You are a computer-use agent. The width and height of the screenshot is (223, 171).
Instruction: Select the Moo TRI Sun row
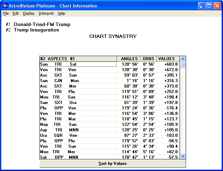109,97
